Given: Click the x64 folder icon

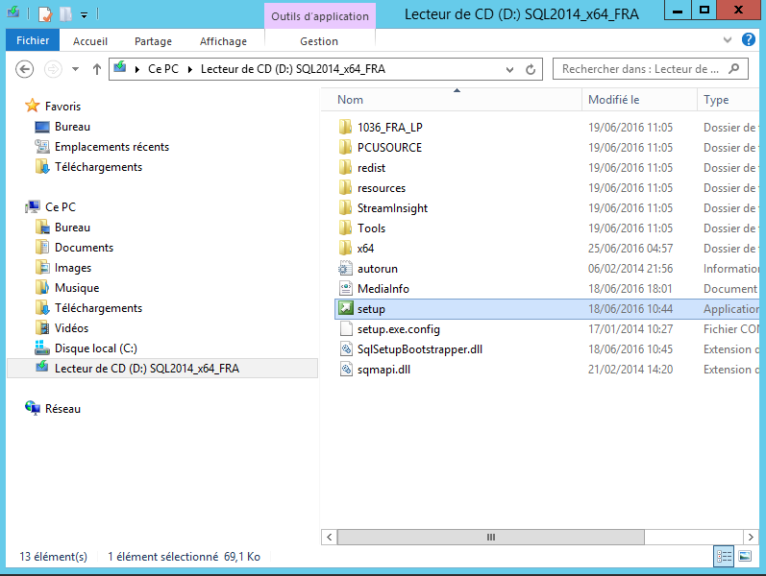Looking at the screenshot, I should [345, 249].
